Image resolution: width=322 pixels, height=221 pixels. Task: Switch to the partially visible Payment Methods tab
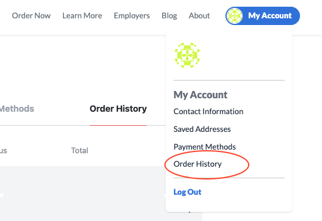(17, 109)
